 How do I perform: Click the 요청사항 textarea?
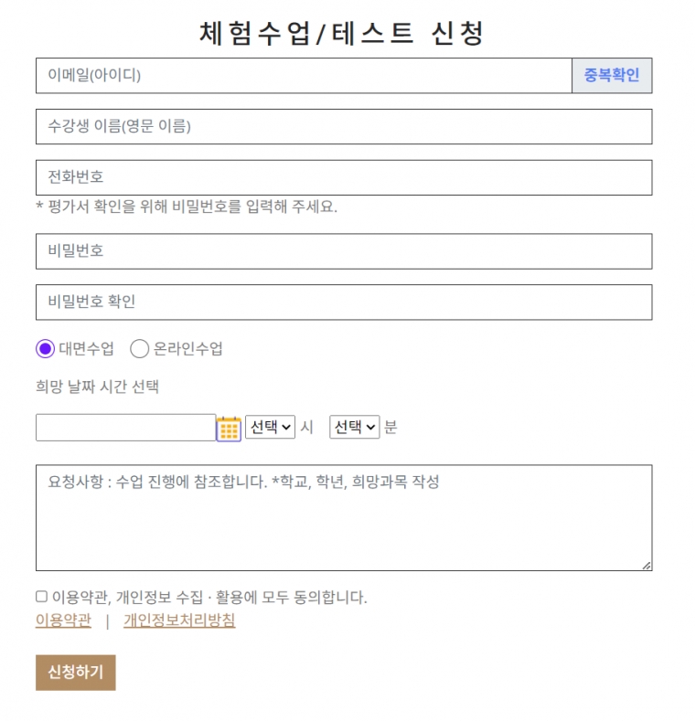coord(344,518)
